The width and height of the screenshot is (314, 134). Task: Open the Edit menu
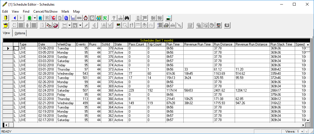5,12
